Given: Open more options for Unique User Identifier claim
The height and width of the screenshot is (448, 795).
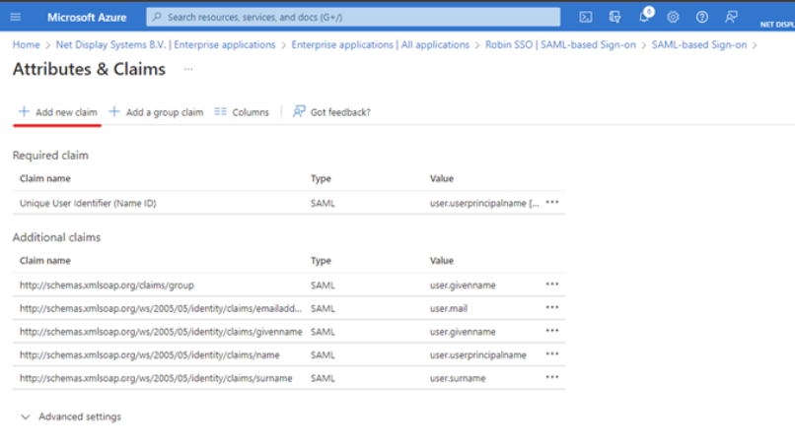Looking at the screenshot, I should point(552,203).
